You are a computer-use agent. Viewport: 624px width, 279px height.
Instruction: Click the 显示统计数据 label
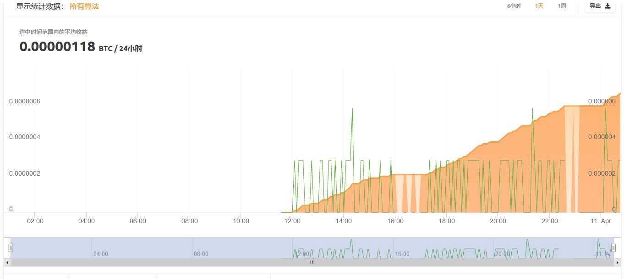[x=40, y=6]
